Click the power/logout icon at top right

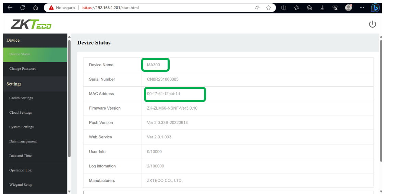(x=372, y=24)
